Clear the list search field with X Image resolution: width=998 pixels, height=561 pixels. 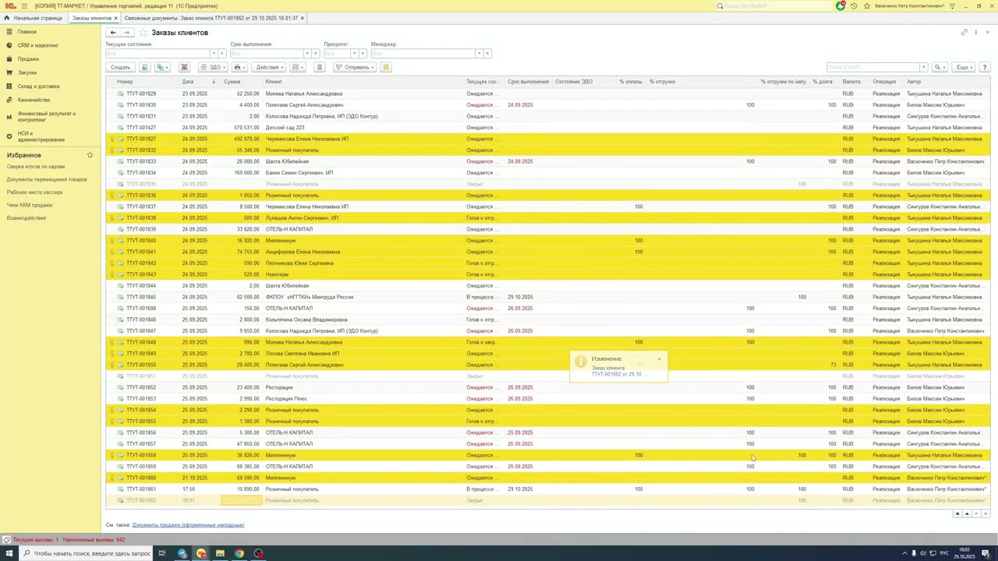924,67
